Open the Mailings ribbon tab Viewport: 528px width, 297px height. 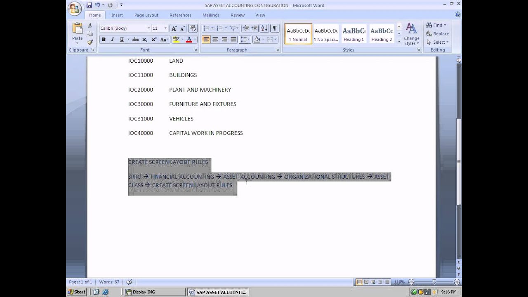coord(211,15)
